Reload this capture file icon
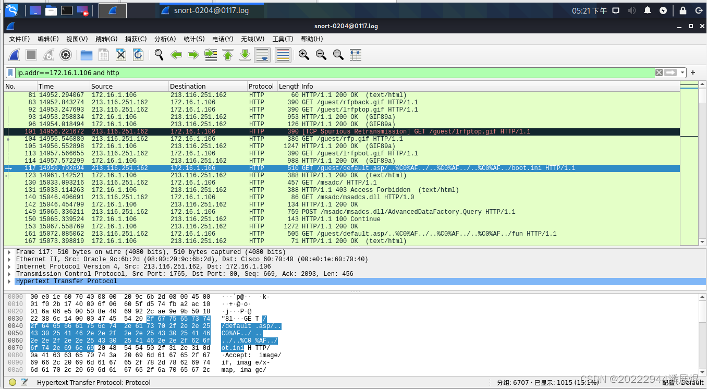 pos(138,55)
